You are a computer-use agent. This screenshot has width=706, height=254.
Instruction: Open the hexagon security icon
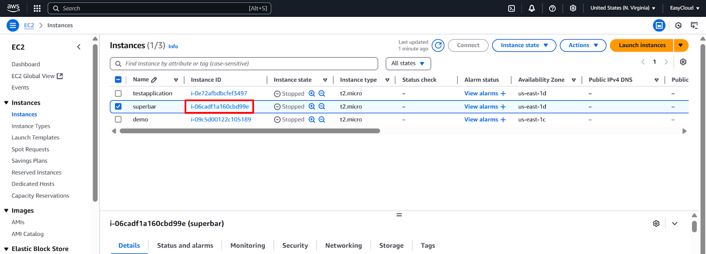[x=679, y=26]
